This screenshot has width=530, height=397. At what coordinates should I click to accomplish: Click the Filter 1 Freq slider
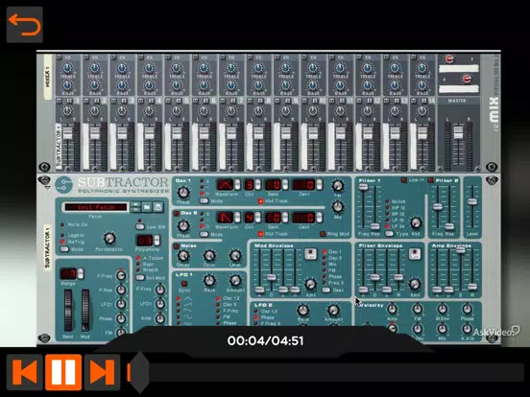(363, 187)
